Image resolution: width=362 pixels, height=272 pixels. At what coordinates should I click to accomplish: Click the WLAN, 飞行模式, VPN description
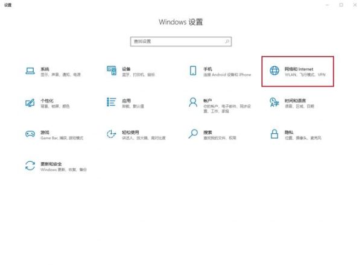(x=305, y=75)
